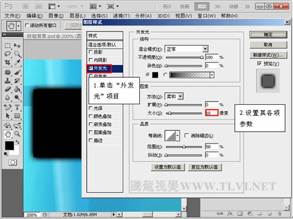This screenshot has height=219, width=293.
Task: Choose the Eyedropper tool
Action: 17,62
